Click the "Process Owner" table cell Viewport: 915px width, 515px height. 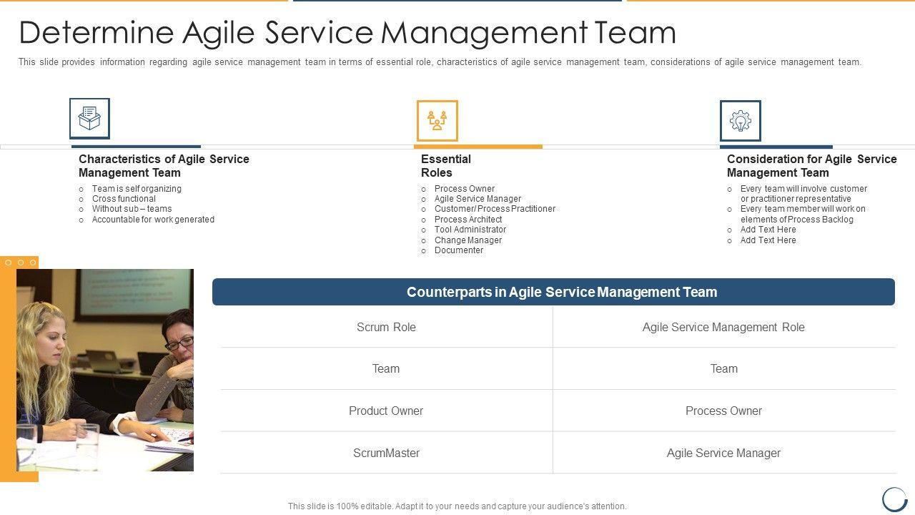point(723,411)
